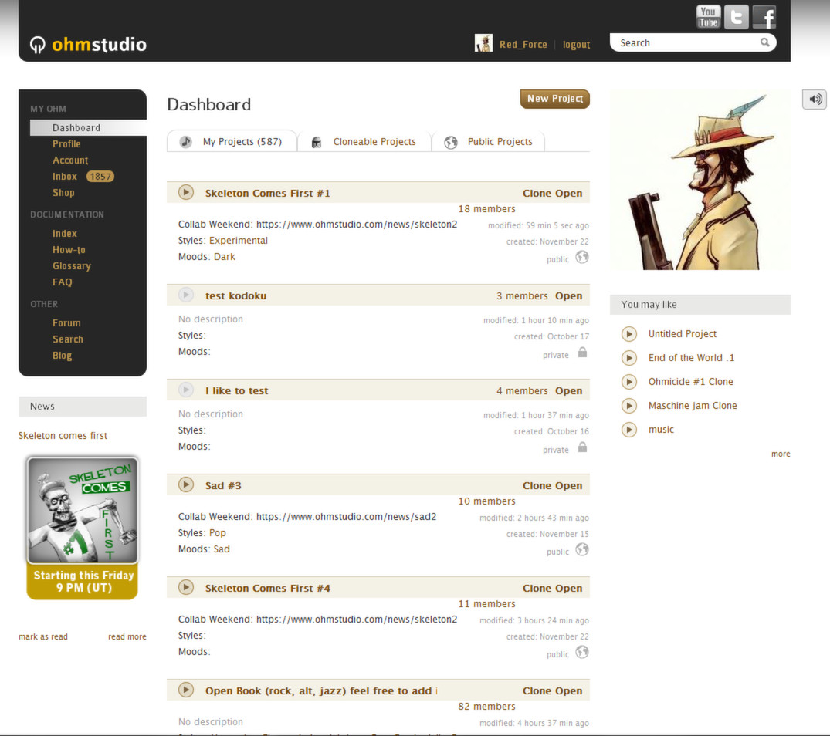The height and width of the screenshot is (736, 830).
Task: Open the Public Projects tab
Action: 500,141
